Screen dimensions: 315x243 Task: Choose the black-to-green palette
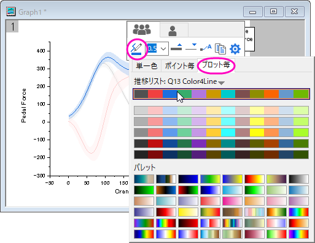[144, 190]
